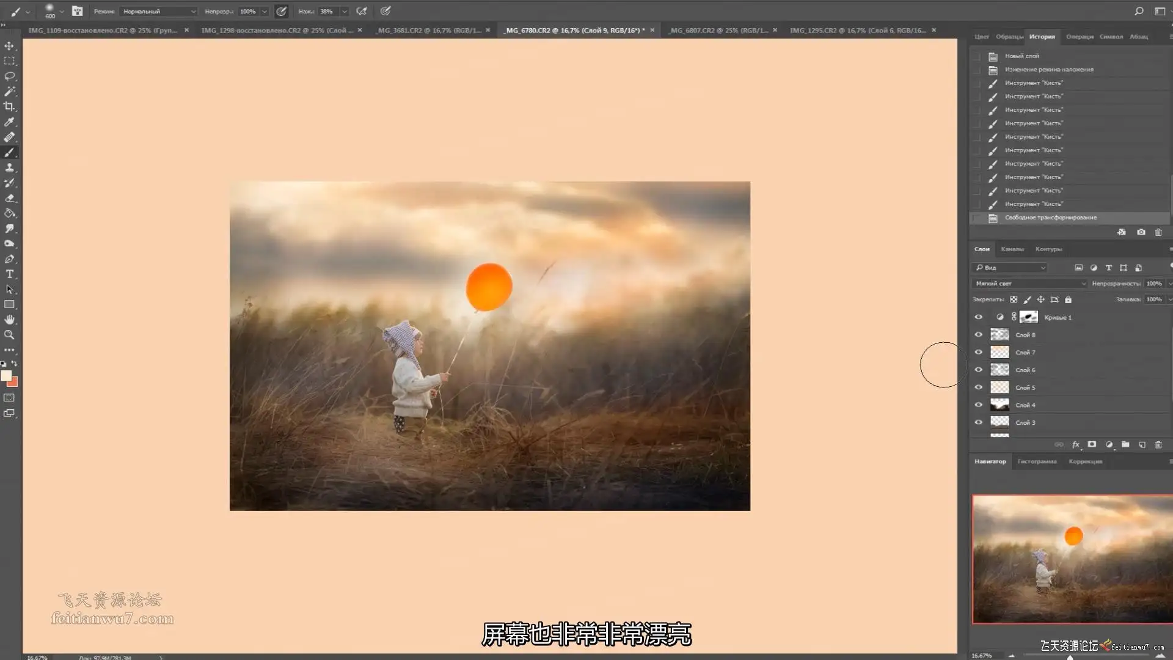Image resolution: width=1173 pixels, height=660 pixels.
Task: Select the Lasso tool
Action: 9,76
